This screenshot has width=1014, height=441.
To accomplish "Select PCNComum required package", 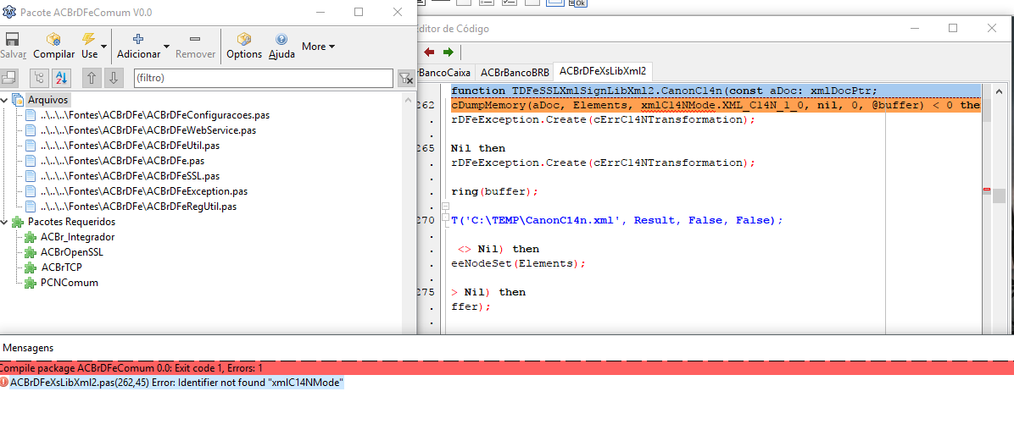I will tap(70, 282).
